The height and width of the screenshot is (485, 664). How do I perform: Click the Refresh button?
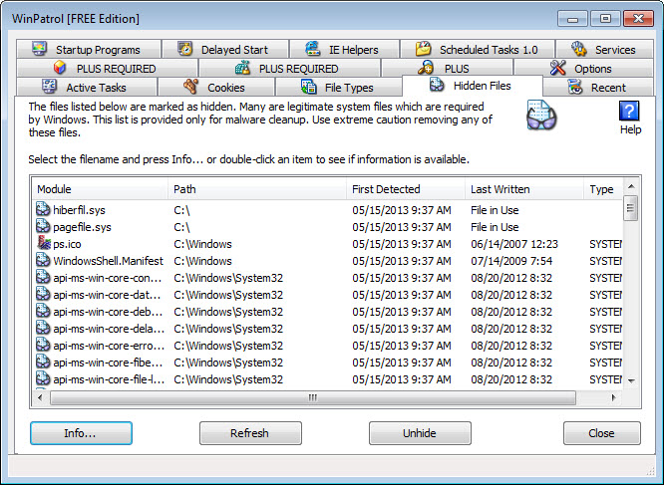250,433
